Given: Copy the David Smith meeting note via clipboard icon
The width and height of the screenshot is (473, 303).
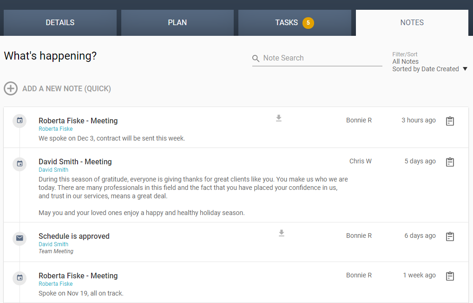Looking at the screenshot, I should pyautogui.click(x=450, y=162).
